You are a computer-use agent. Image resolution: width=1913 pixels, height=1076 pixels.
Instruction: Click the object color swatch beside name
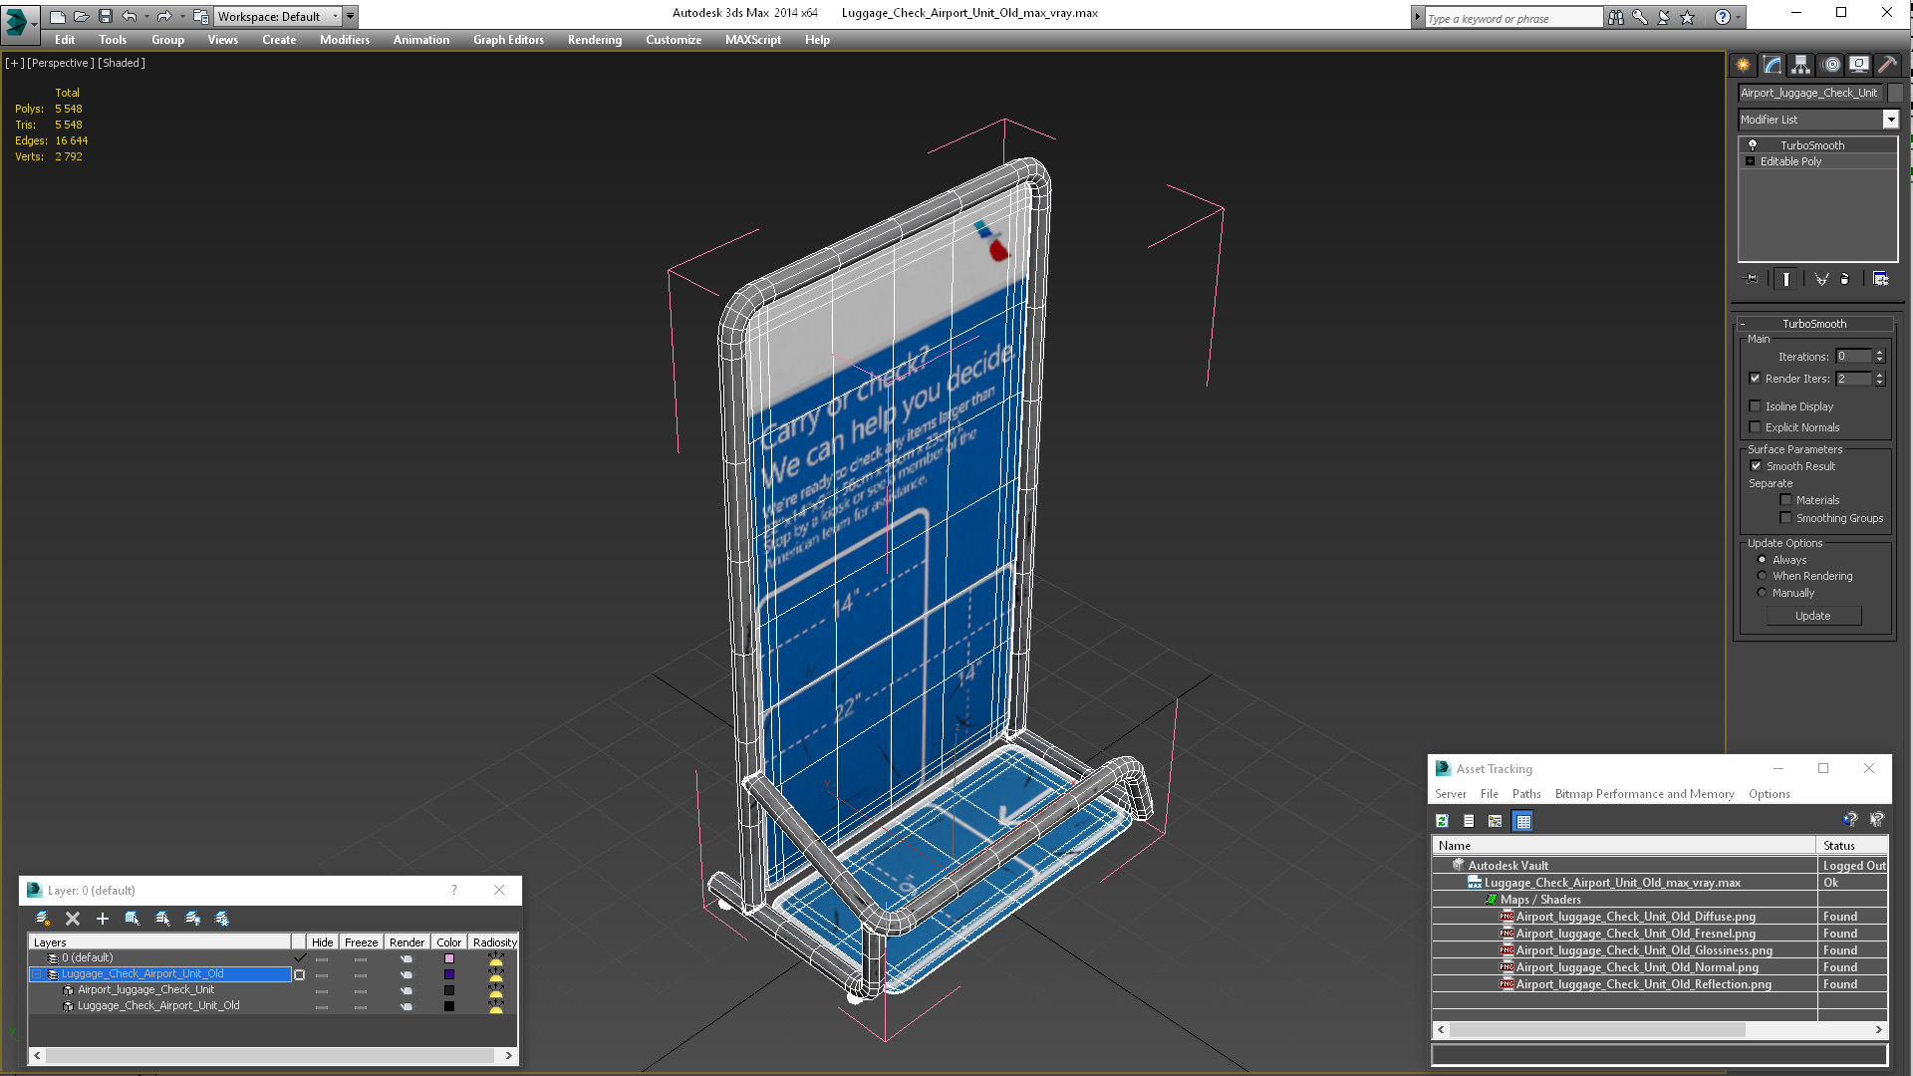(1895, 93)
